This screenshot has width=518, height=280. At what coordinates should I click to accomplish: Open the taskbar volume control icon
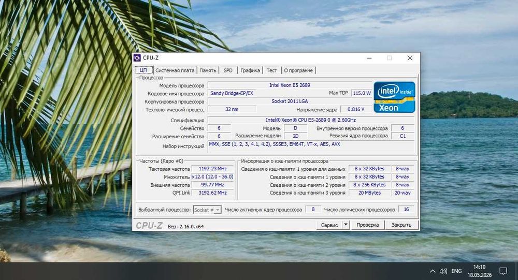click(443, 271)
